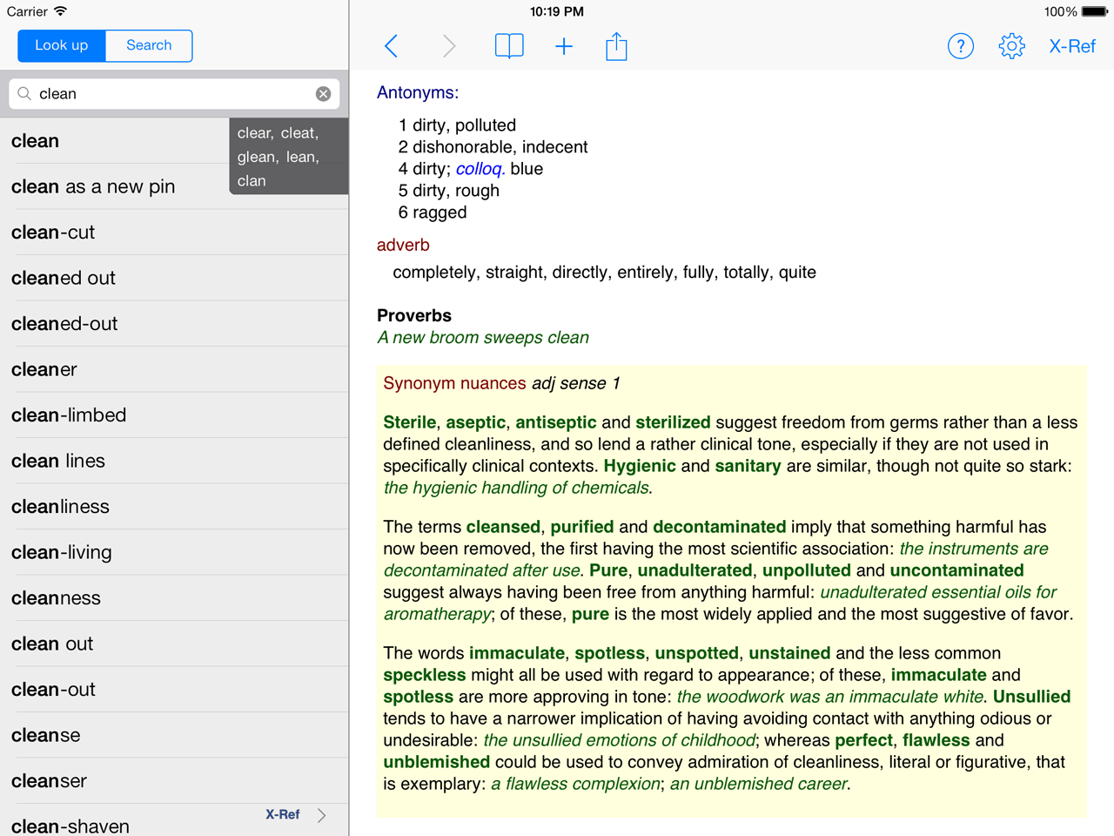Open help question mark icon

click(961, 46)
